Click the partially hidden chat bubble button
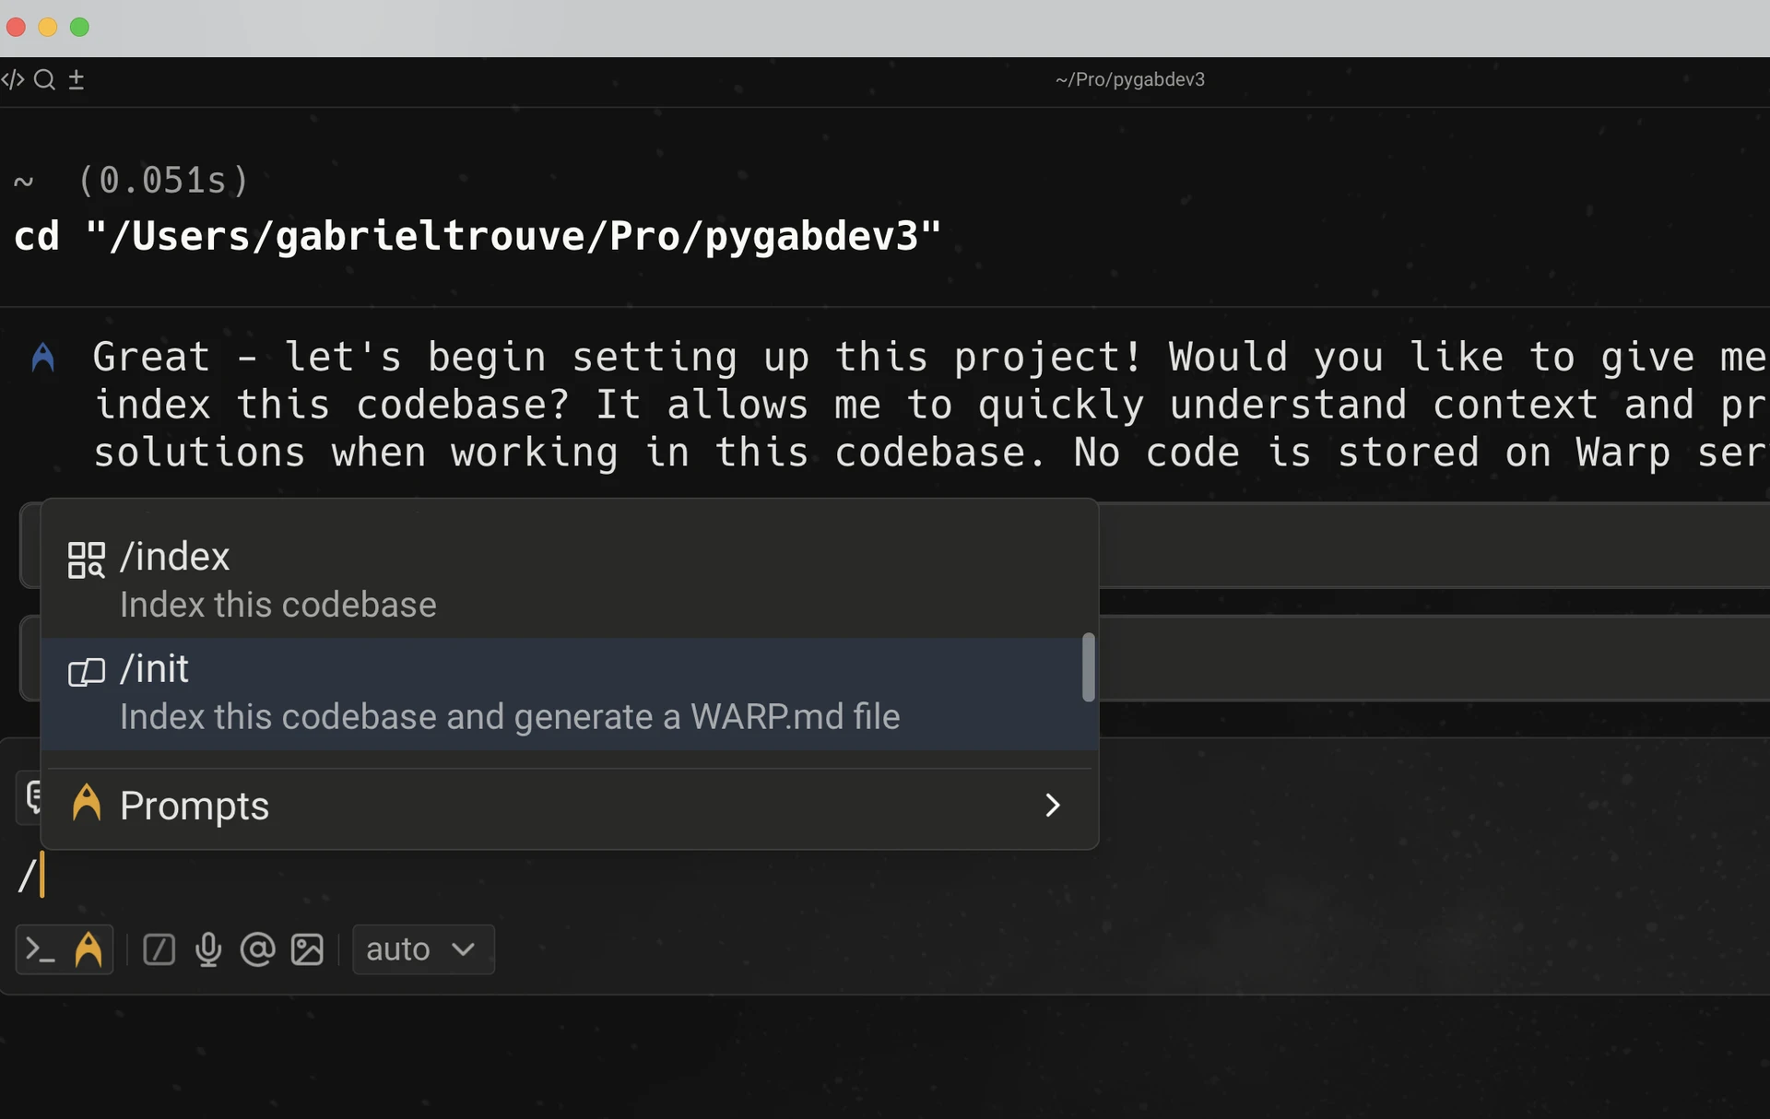 pos(30,796)
